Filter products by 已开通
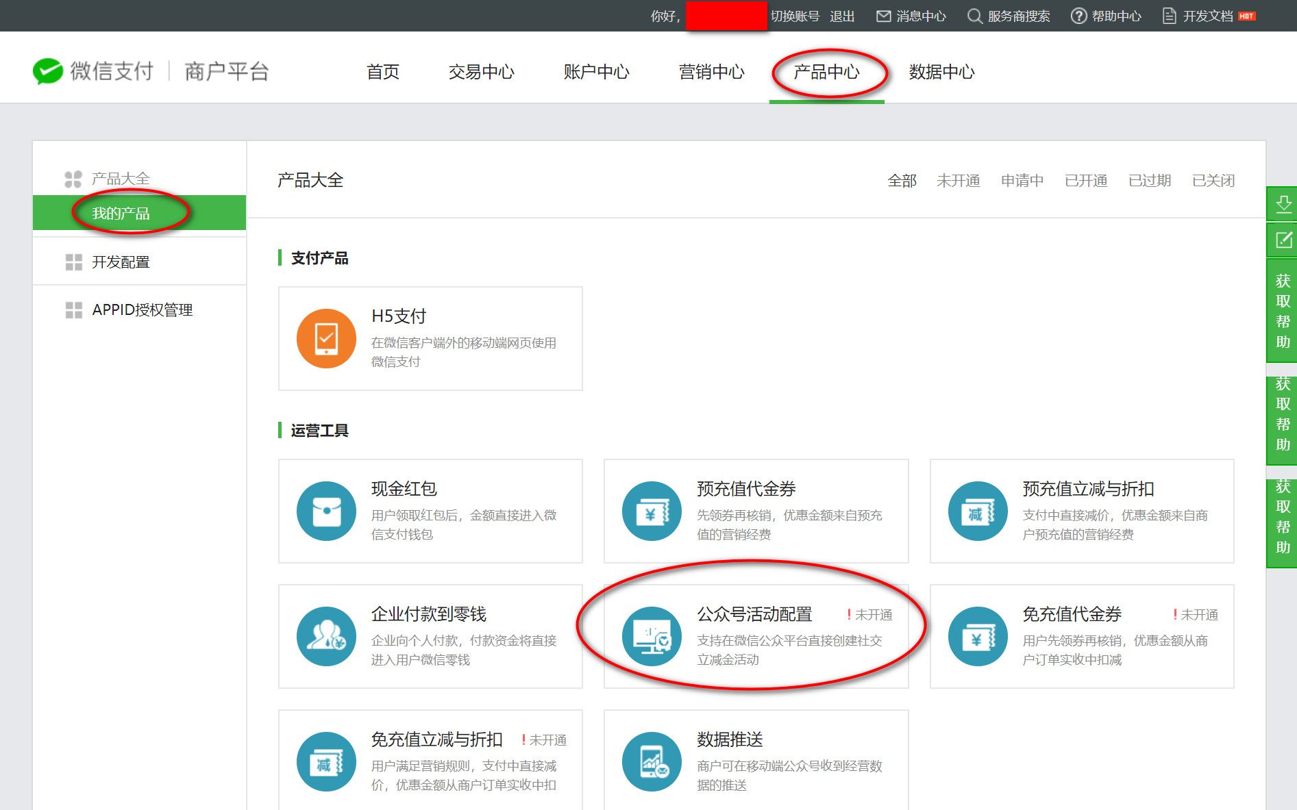 point(1085,181)
